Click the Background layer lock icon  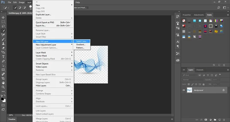224,90
